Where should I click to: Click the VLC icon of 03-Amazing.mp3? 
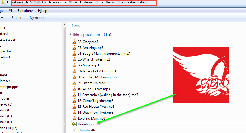click(x=74, y=47)
